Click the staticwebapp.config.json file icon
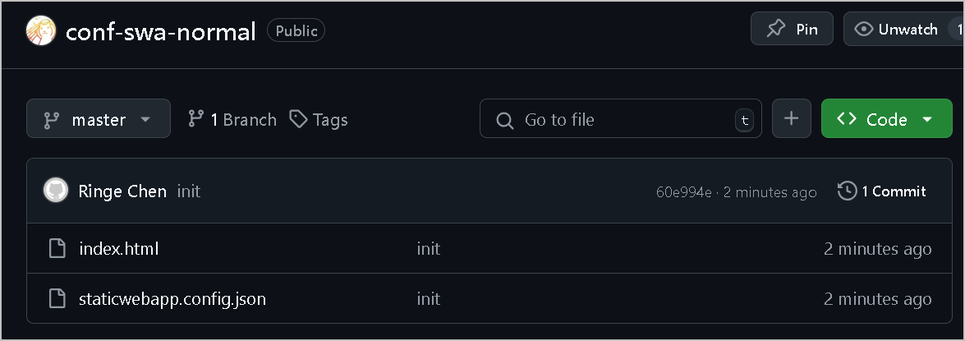The width and height of the screenshot is (965, 341). pos(57,298)
